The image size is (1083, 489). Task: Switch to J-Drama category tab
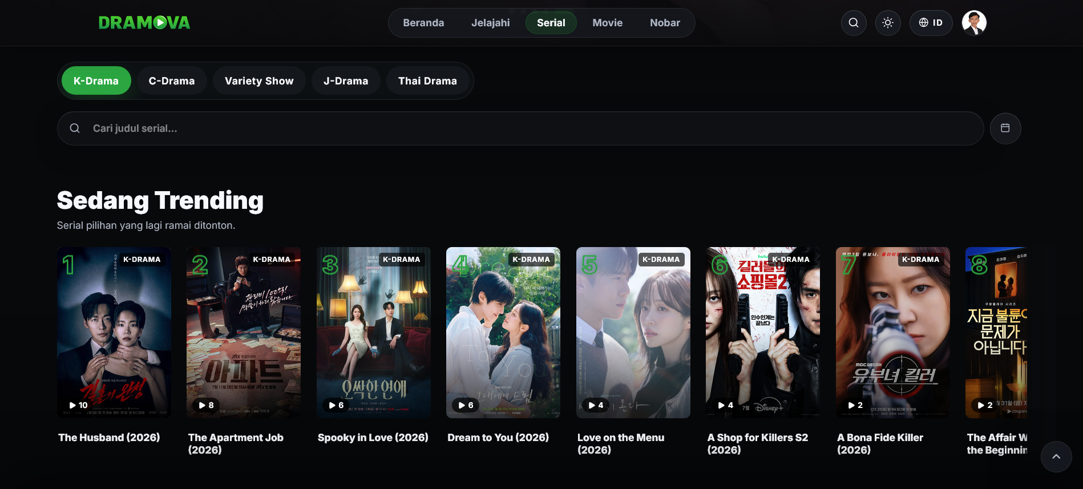[x=346, y=81]
